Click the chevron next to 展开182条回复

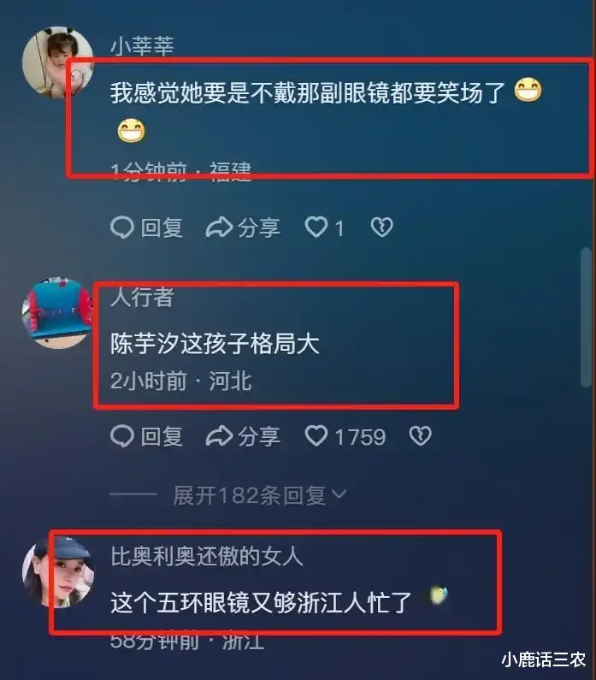point(339,494)
